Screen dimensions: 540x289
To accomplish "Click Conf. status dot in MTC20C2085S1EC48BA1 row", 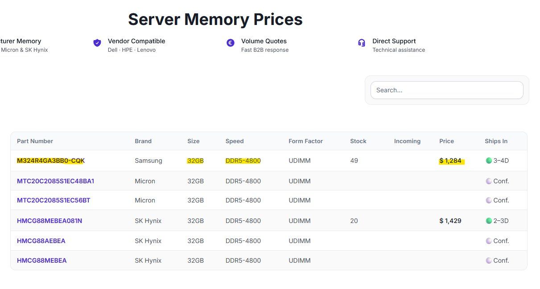I will (x=489, y=181).
